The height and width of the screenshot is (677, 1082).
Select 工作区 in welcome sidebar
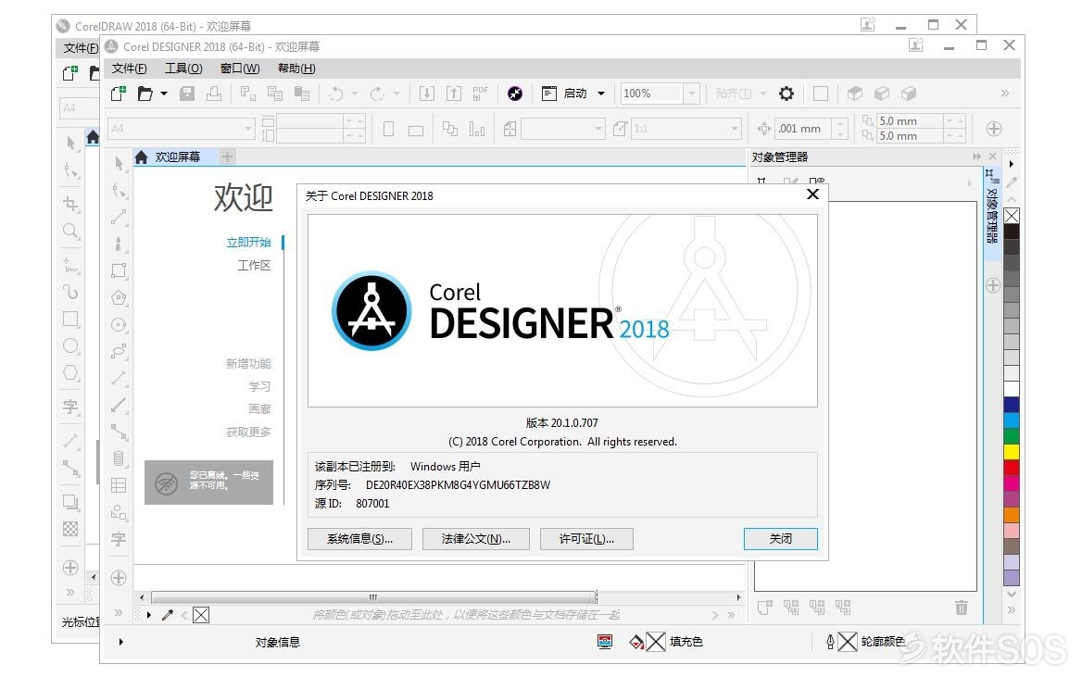[254, 265]
